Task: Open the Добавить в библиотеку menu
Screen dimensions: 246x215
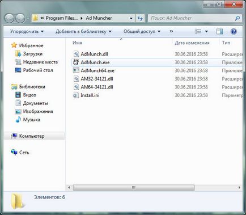Action: 83,31
